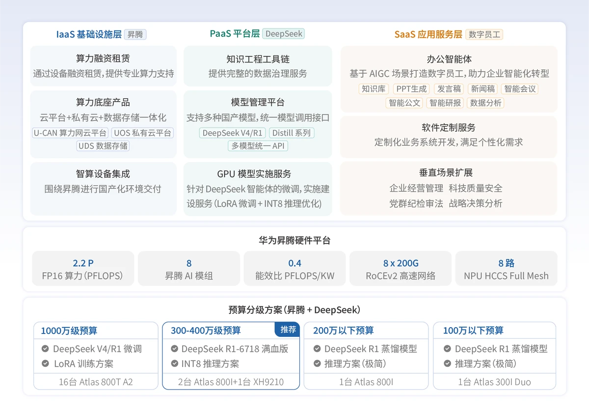The image size is (589, 417).
Task: Select the 发言稿 tag
Action: click(449, 89)
